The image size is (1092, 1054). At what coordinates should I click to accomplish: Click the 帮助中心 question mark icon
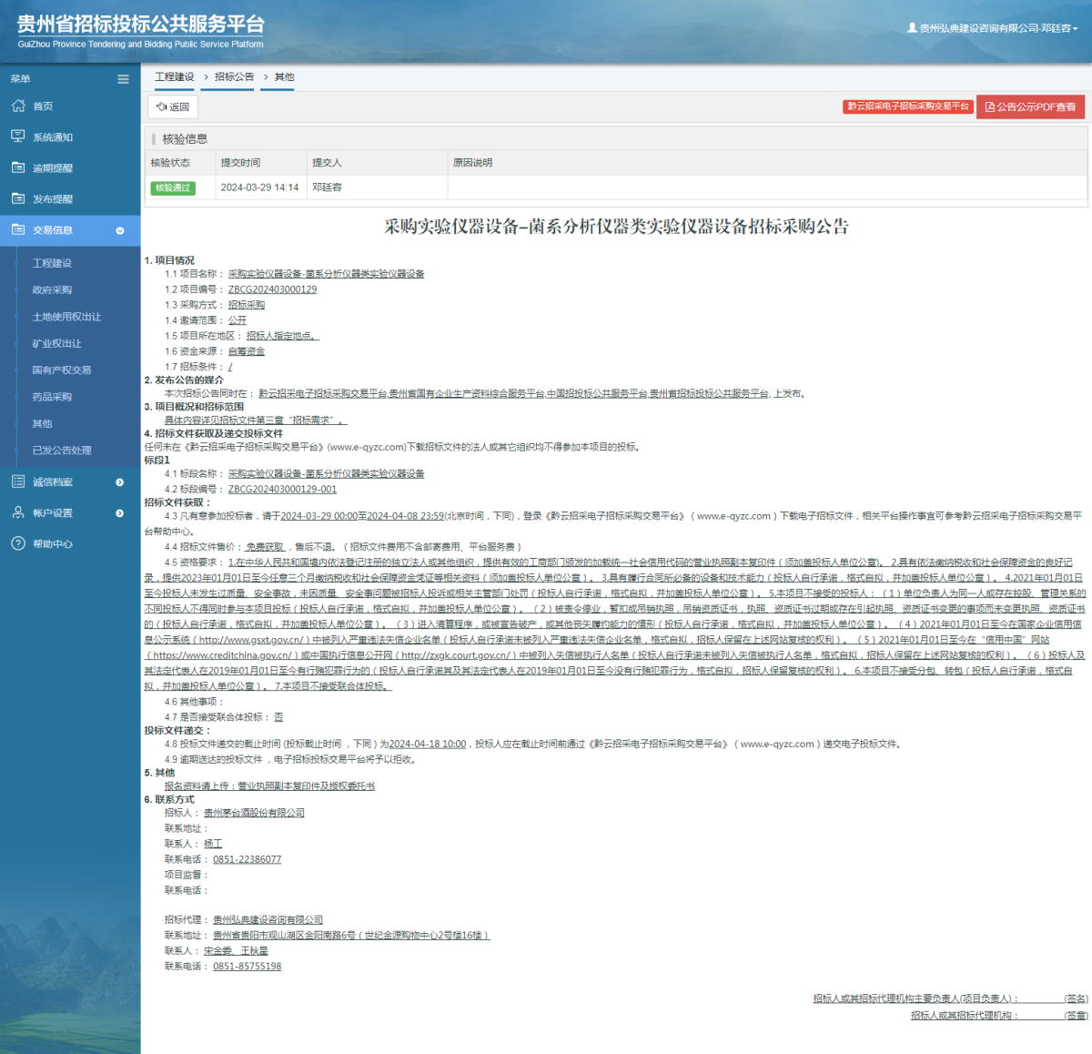pyautogui.click(x=18, y=543)
